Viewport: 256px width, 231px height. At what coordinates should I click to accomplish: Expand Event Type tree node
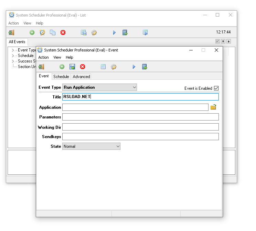[13, 50]
